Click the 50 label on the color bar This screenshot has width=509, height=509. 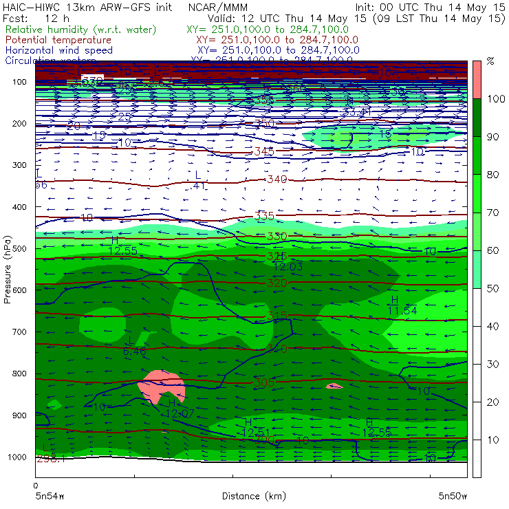492,289
